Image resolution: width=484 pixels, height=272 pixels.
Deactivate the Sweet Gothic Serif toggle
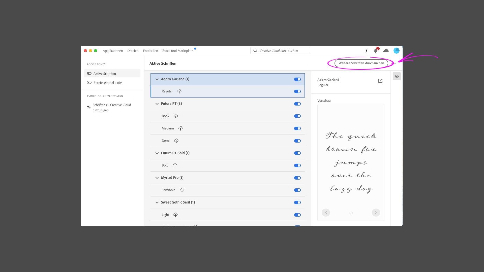point(297,202)
